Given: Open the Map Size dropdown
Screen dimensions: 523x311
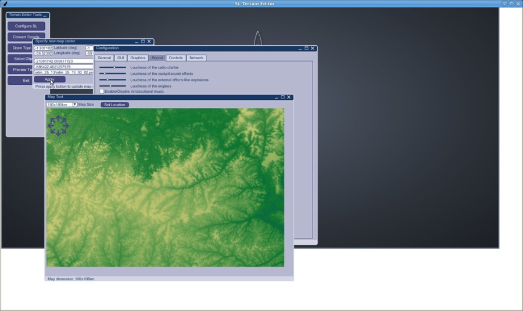Looking at the screenshot, I should click(74, 104).
